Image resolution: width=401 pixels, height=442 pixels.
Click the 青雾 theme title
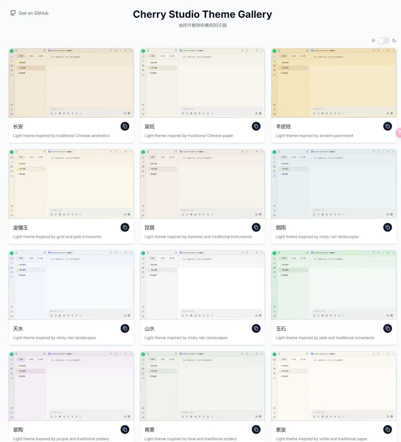(150, 430)
